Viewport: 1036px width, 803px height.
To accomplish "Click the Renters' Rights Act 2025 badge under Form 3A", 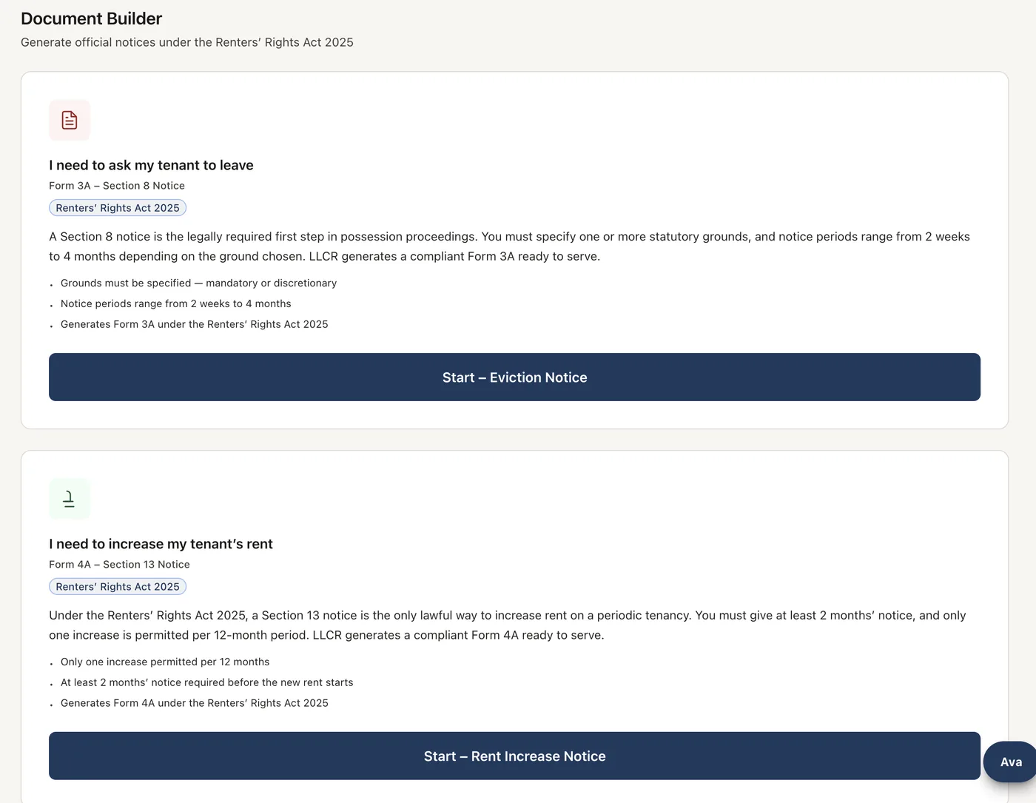I will coord(118,208).
